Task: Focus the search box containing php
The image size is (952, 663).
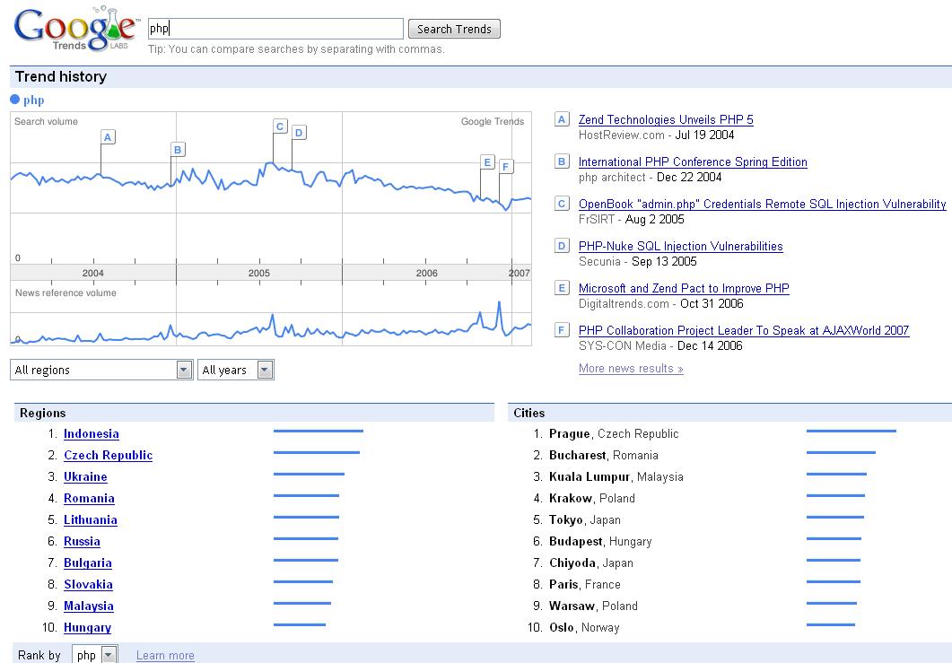Action: pyautogui.click(x=275, y=29)
